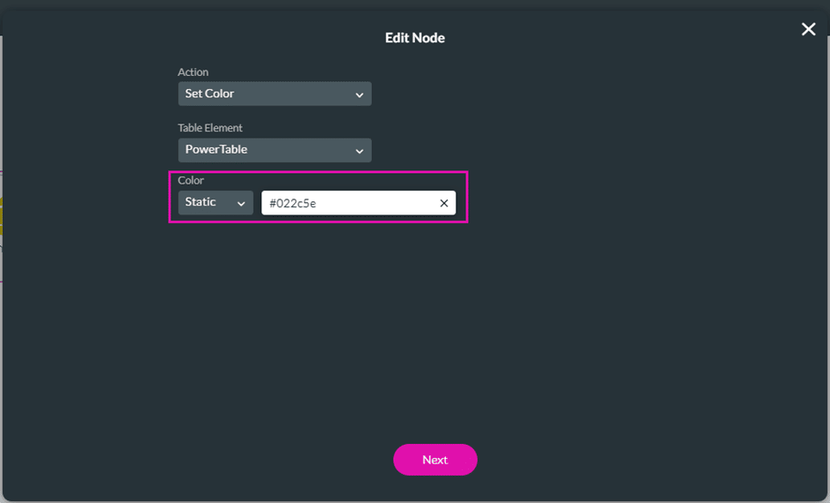Clear the color hex value with the X

(x=444, y=204)
